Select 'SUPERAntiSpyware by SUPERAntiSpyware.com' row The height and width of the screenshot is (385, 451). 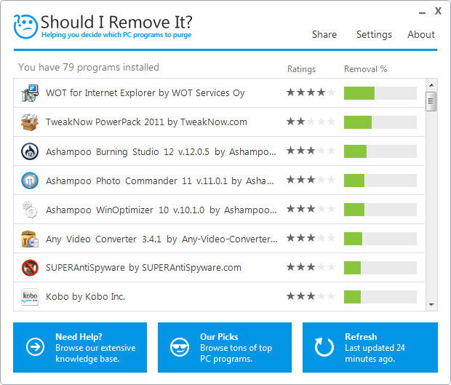[219, 268]
